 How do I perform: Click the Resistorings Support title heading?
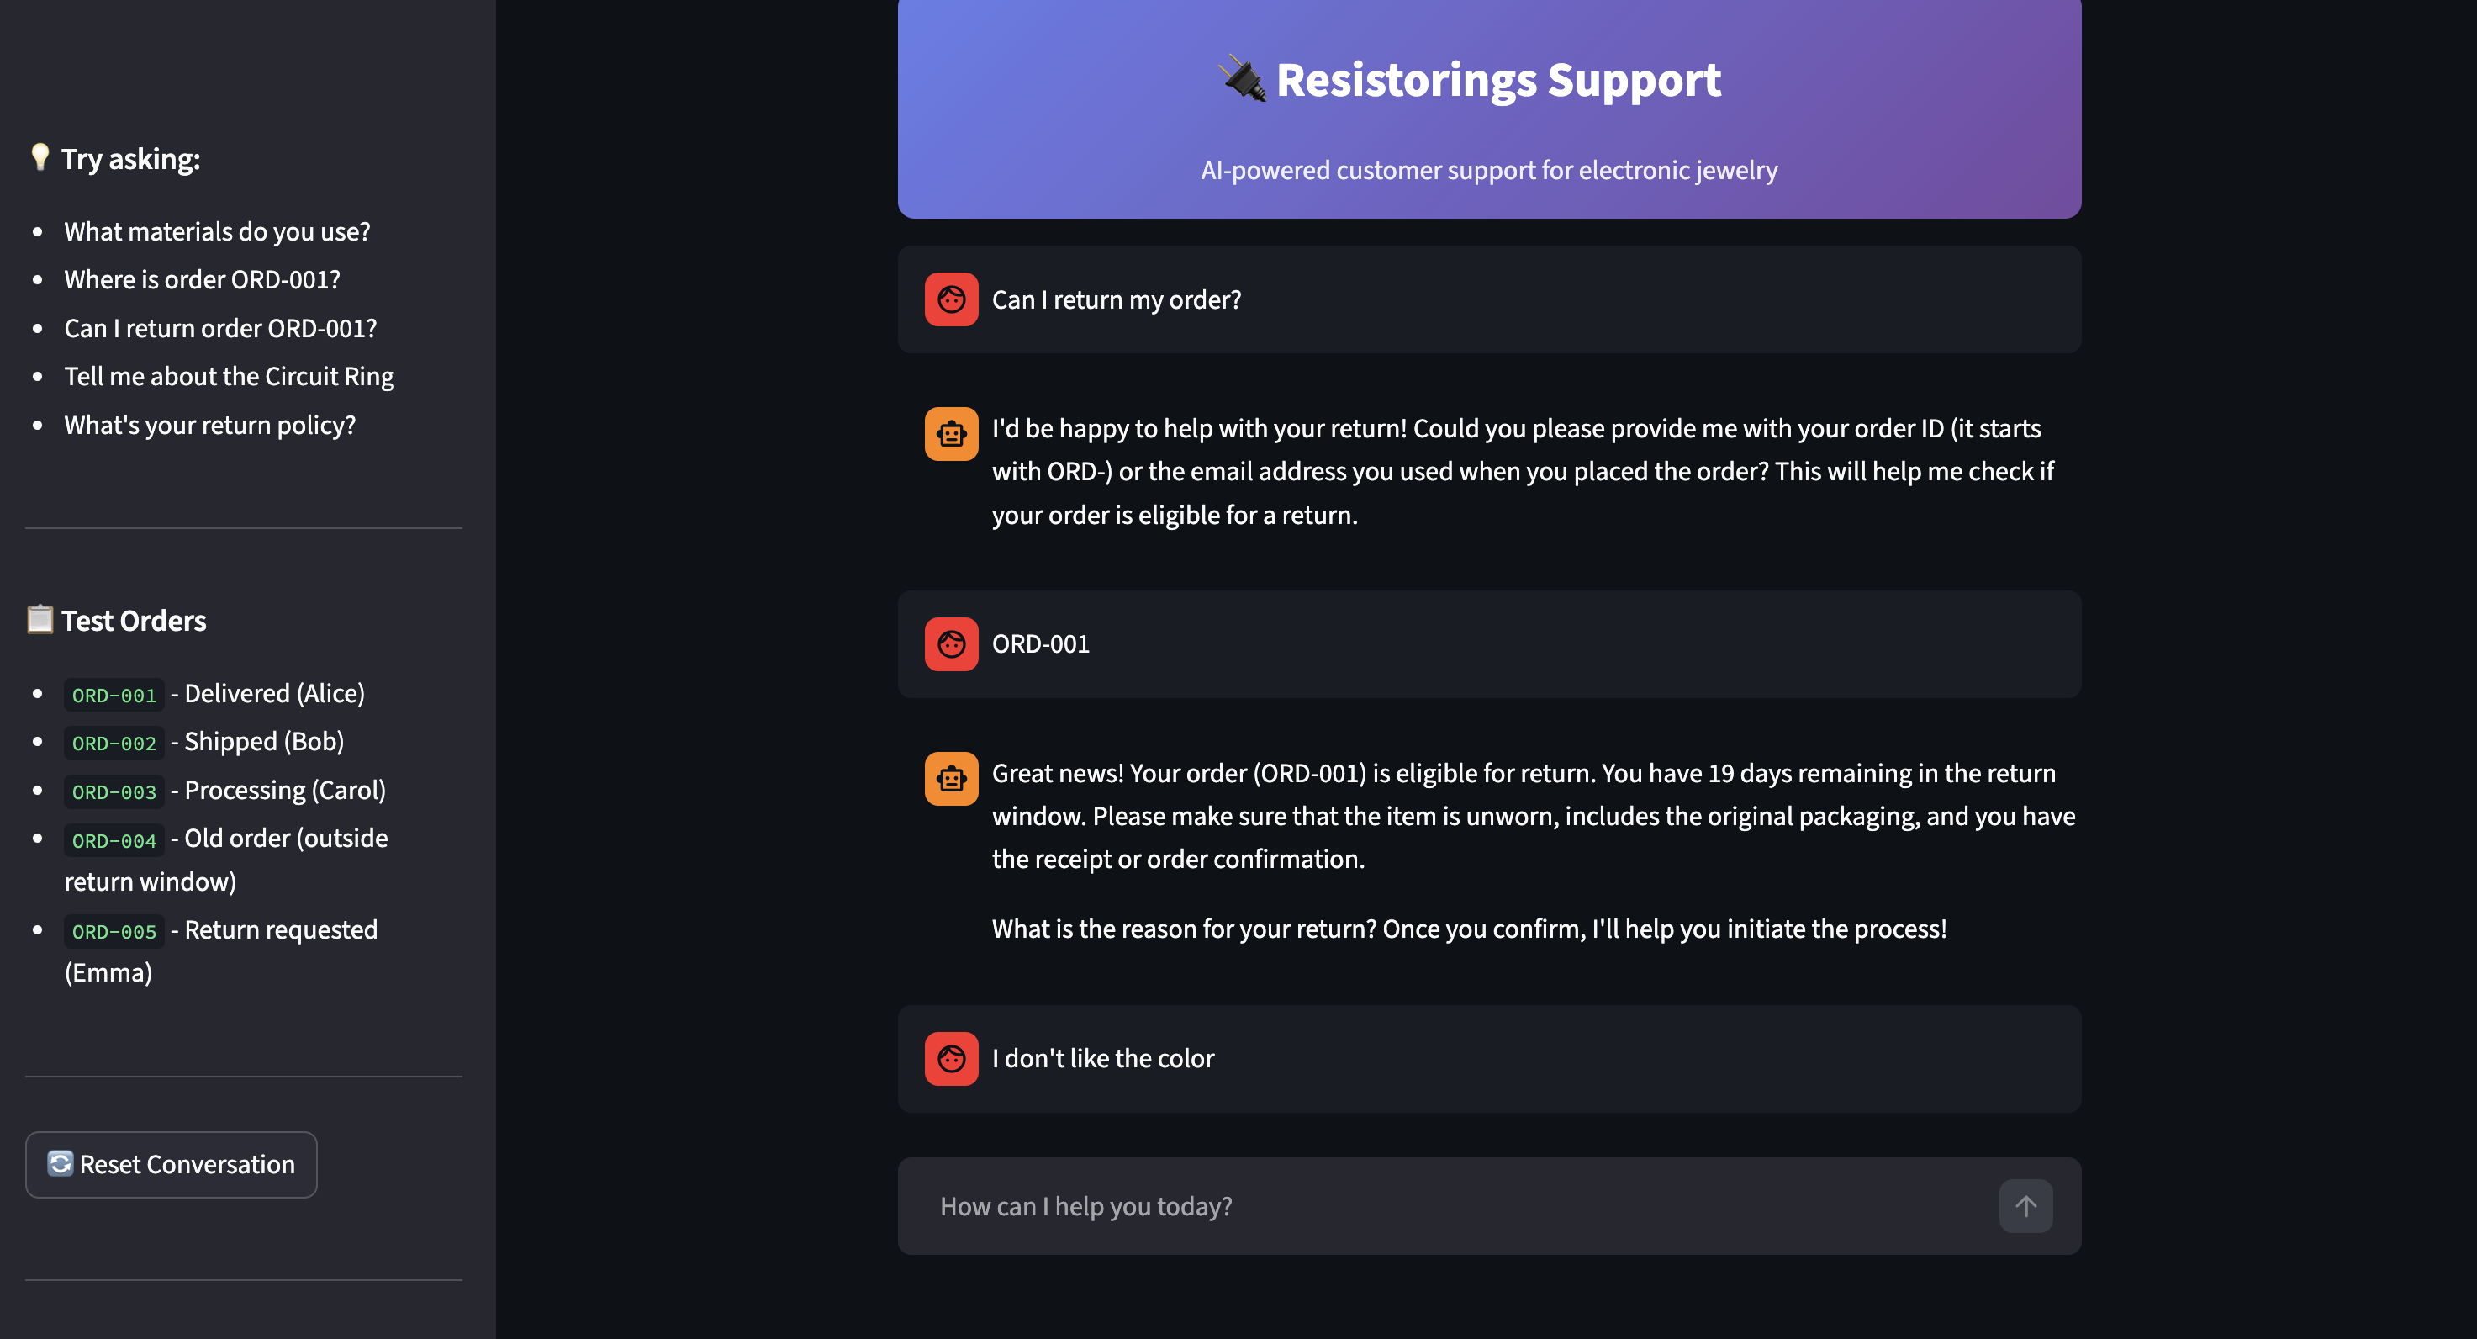pyautogui.click(x=1497, y=80)
